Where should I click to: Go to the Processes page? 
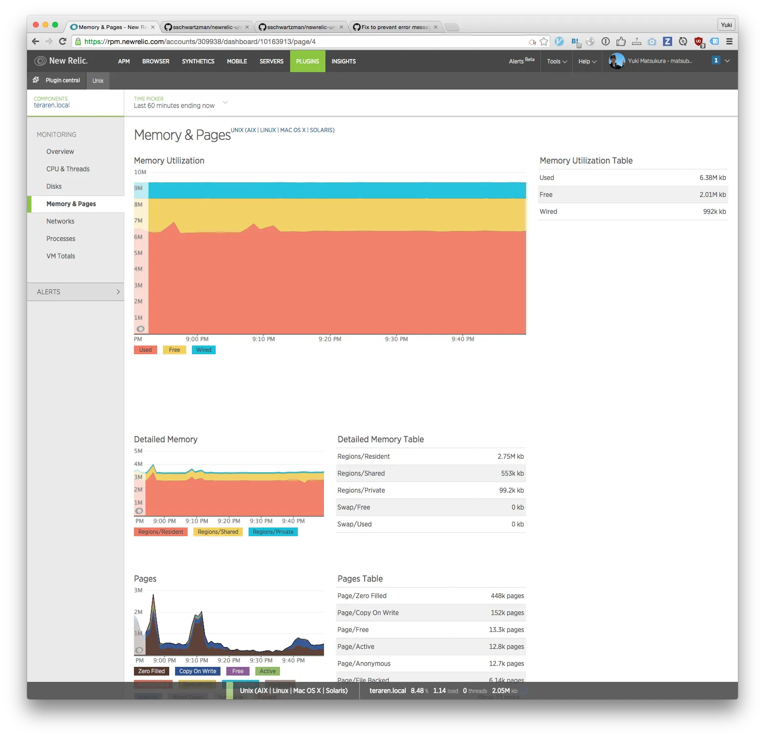tap(60, 239)
